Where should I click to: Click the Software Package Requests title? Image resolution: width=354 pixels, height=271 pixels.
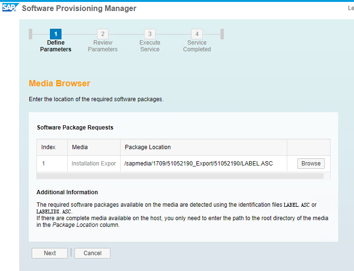[x=75, y=128]
